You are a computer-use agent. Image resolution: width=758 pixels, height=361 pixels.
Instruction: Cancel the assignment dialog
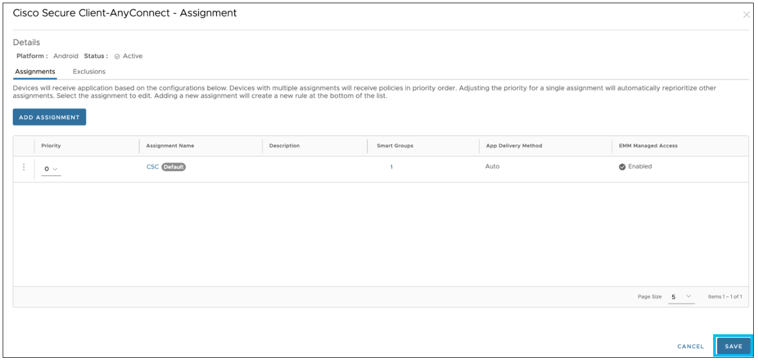click(690, 347)
